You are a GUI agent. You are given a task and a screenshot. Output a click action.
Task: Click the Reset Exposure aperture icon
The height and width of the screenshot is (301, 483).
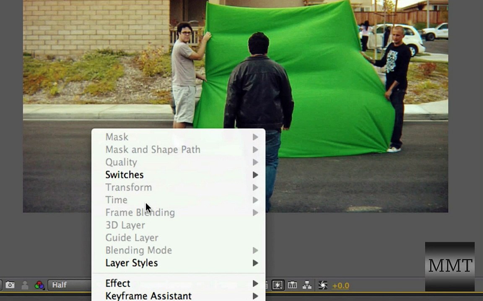322,286
